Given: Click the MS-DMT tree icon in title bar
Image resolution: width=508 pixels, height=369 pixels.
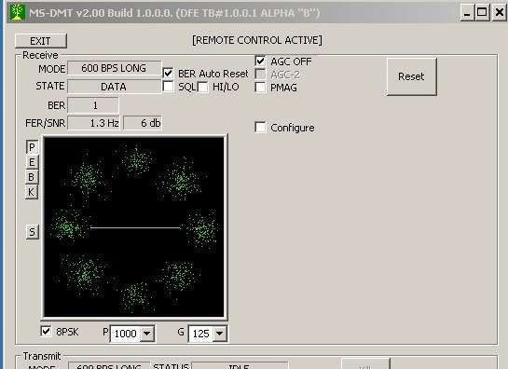Looking at the screenshot, I should [17, 13].
